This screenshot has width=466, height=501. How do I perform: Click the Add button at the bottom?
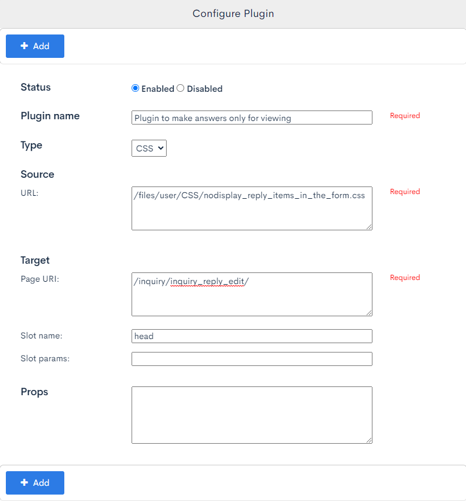coord(35,483)
